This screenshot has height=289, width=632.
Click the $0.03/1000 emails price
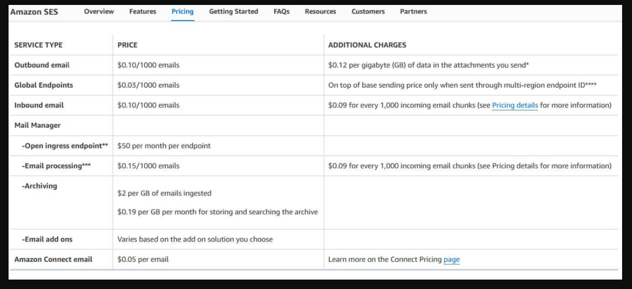pos(148,85)
